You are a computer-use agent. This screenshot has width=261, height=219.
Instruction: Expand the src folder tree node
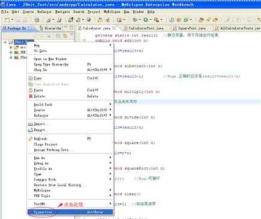tap(11, 47)
